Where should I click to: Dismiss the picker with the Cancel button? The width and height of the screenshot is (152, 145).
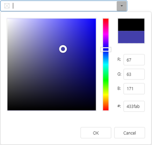coord(130,133)
